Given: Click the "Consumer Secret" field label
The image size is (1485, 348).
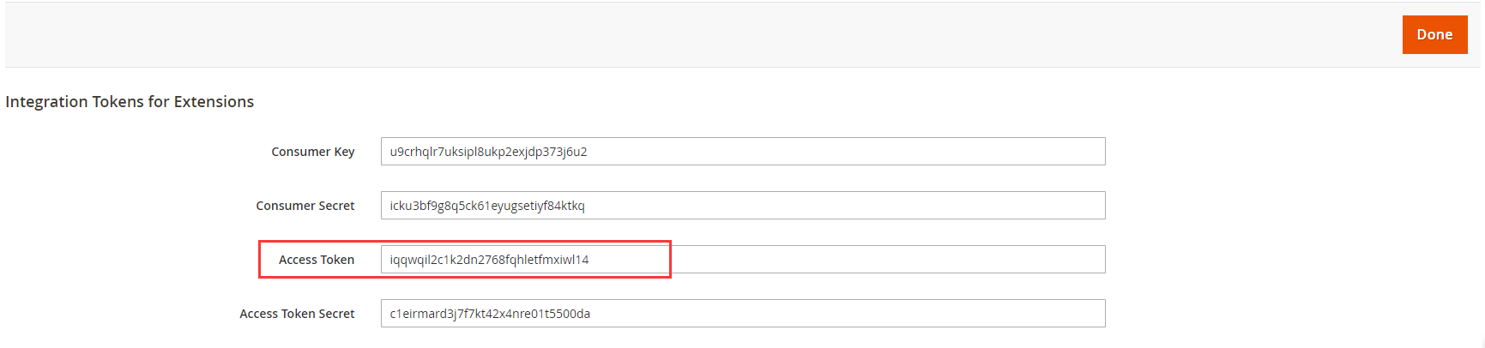Looking at the screenshot, I should click(305, 206).
